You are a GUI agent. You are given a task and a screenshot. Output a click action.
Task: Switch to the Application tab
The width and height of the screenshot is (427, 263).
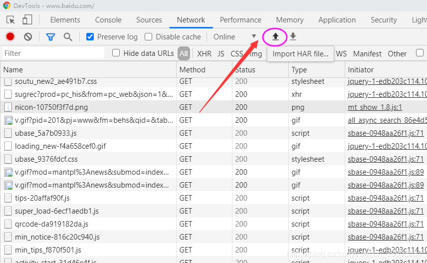click(337, 20)
